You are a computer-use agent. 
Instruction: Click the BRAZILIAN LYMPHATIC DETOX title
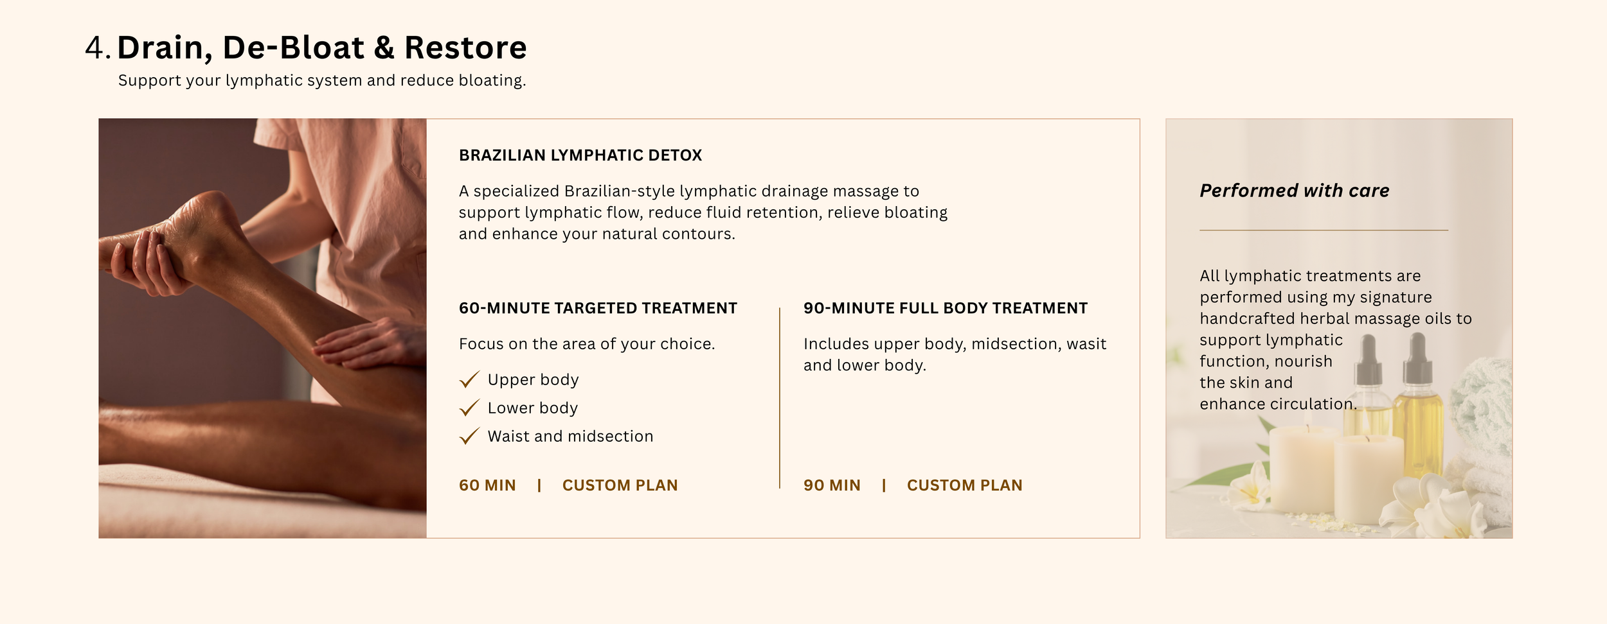(x=580, y=155)
